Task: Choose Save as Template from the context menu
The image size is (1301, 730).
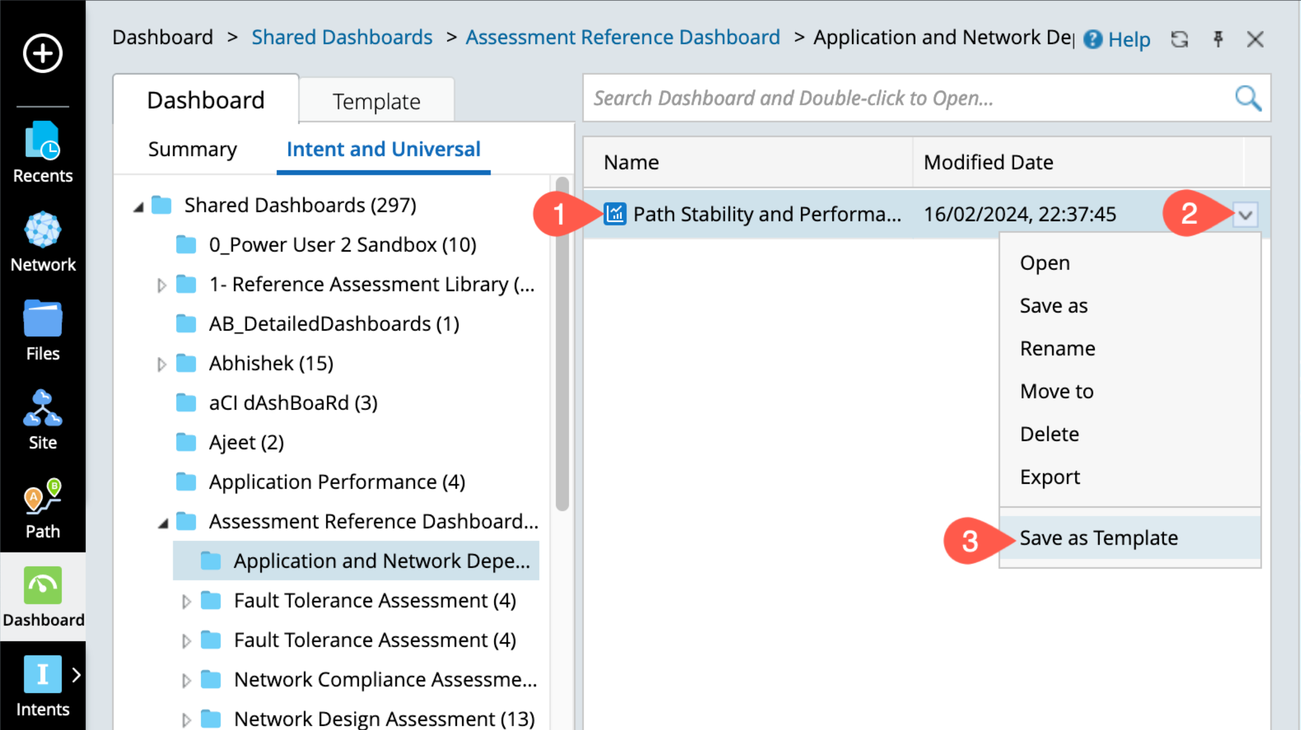Action: pos(1098,538)
